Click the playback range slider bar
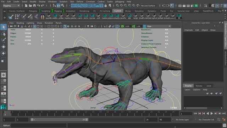The width and height of the screenshot is (227, 128). click(59, 119)
